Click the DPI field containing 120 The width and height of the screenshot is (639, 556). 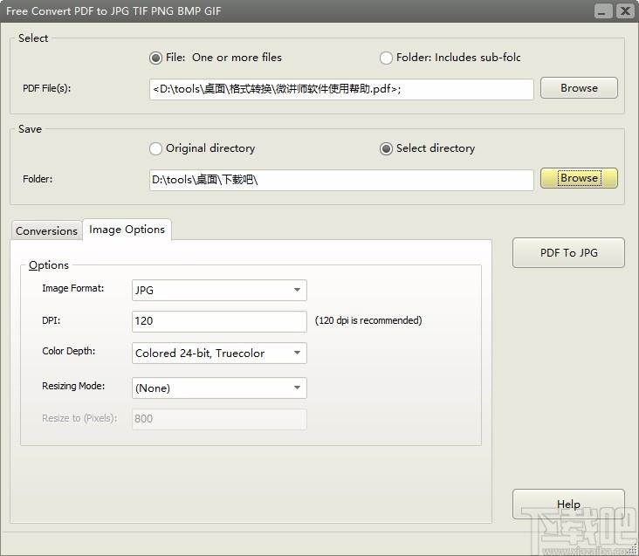(x=219, y=321)
